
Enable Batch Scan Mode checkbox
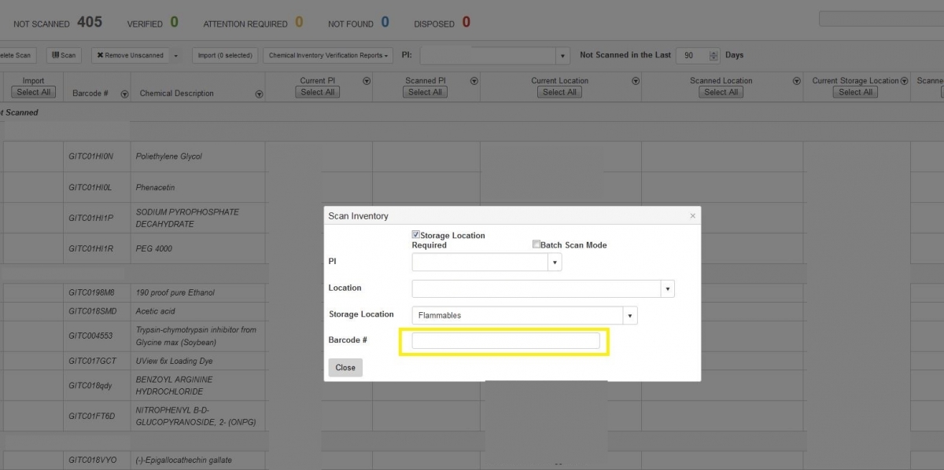point(536,244)
